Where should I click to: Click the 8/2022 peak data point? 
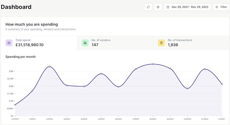(153, 64)
